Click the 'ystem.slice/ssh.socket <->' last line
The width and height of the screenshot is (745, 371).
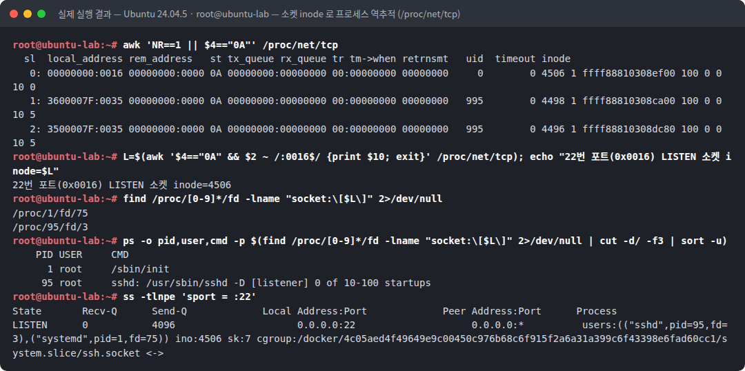point(88,353)
